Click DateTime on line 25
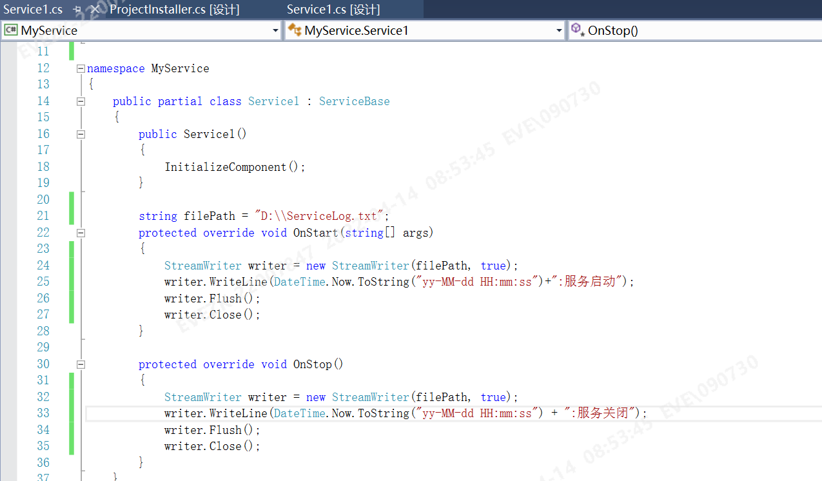Image resolution: width=822 pixels, height=481 pixels. 300,282
